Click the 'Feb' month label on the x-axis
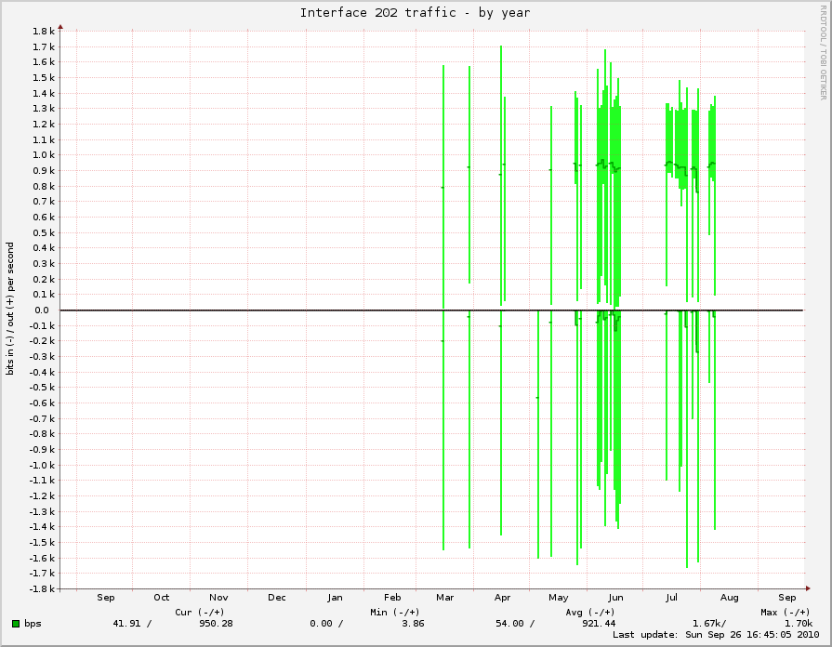The height and width of the screenshot is (647, 832). pyautogui.click(x=392, y=598)
